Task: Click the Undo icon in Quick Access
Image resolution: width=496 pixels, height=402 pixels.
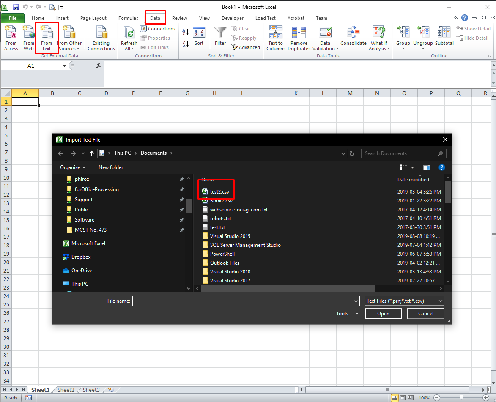Action: pos(25,7)
